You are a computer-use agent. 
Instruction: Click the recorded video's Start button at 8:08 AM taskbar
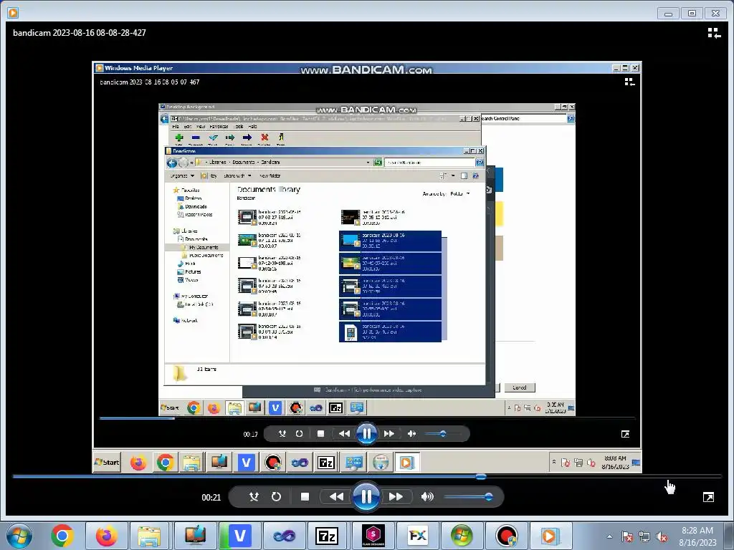click(108, 463)
